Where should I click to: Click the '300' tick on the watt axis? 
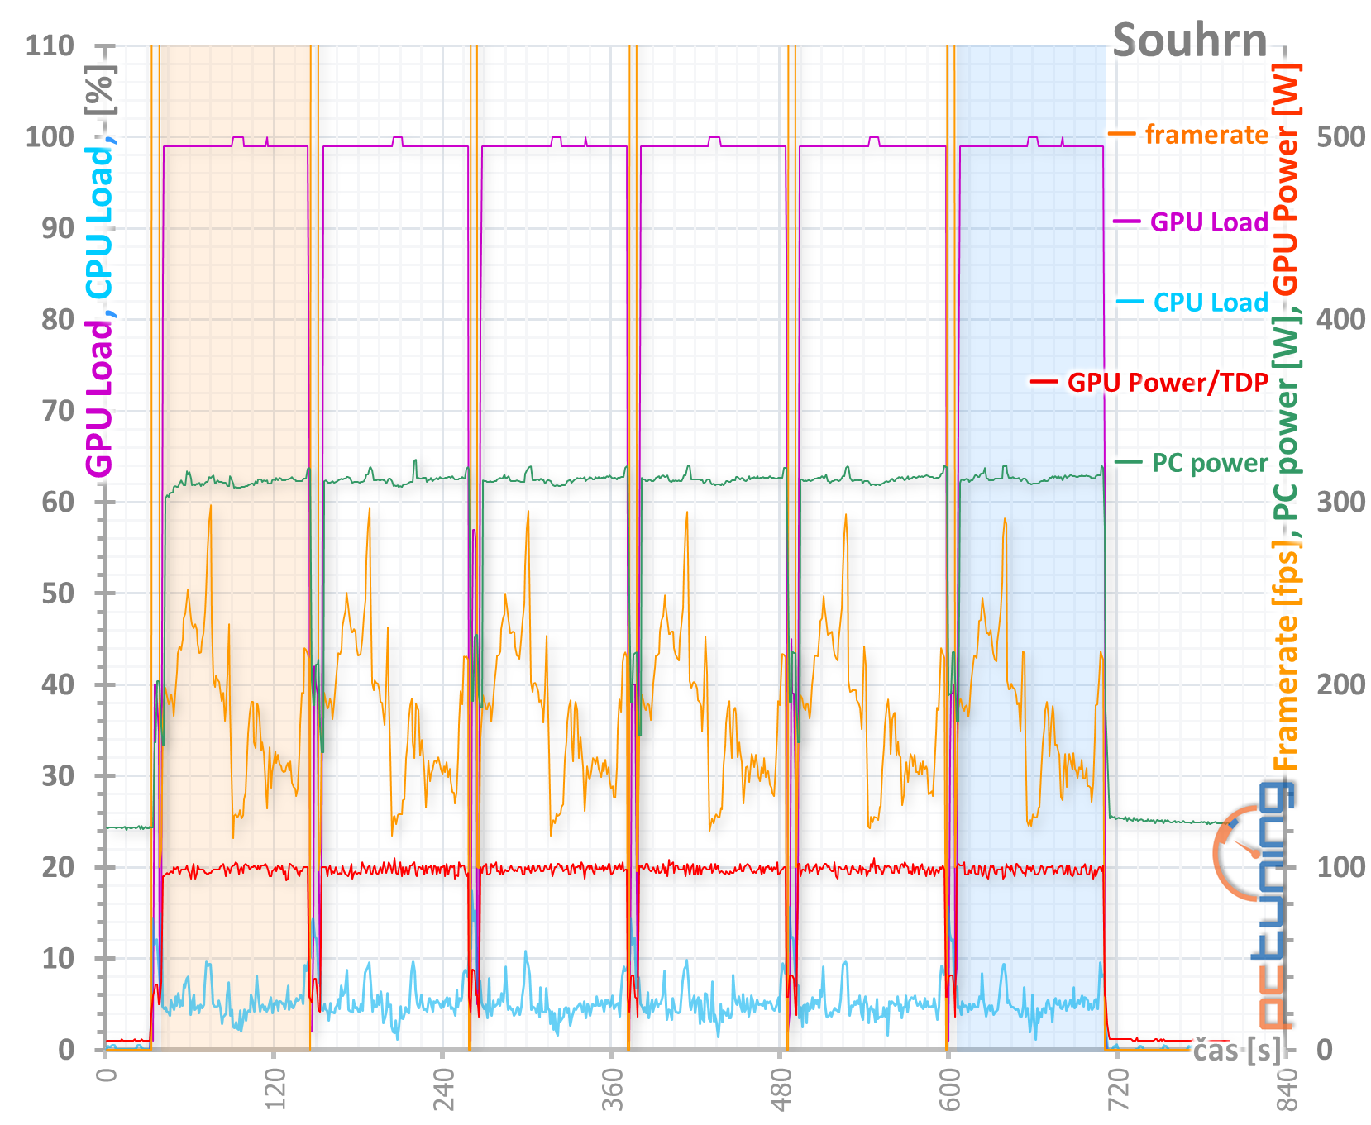pyautogui.click(x=1340, y=502)
